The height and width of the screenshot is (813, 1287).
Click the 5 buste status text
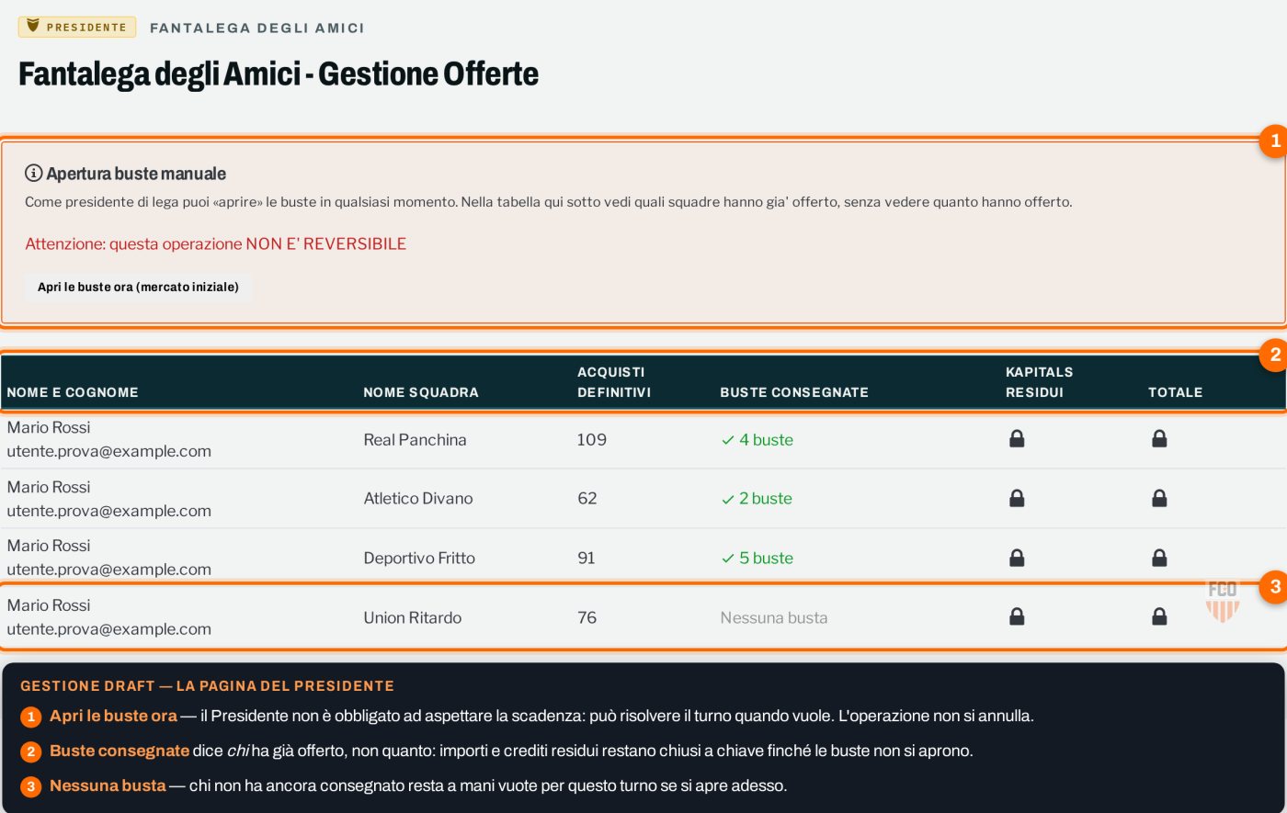pos(766,558)
